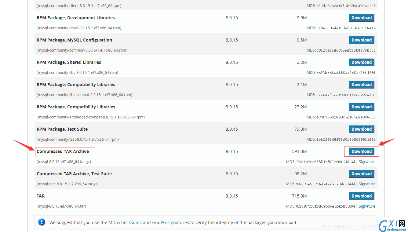Screen dimensions: 408x232
Task: Click the 98.2M size value
Action: tap(301, 174)
